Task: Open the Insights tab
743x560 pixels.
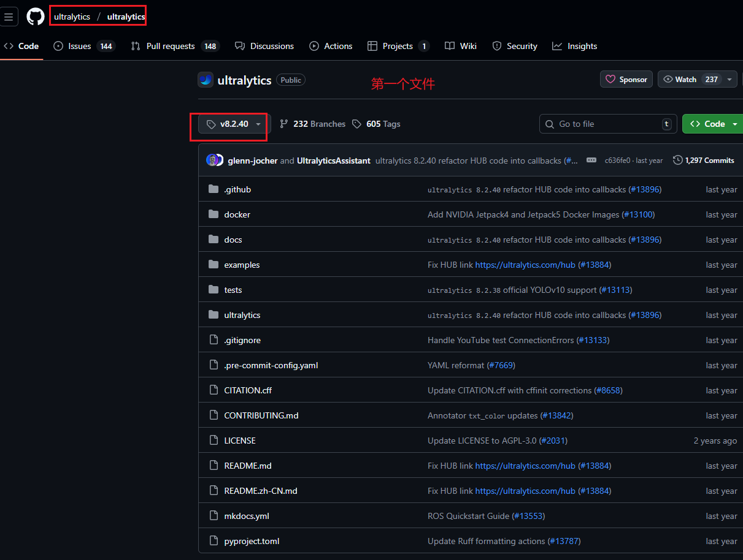Action: click(x=575, y=46)
